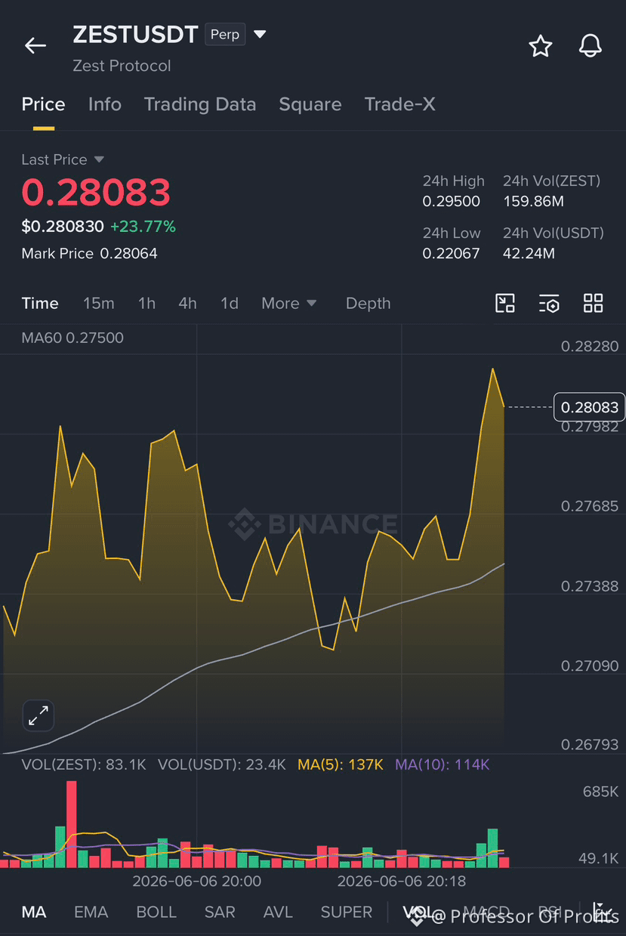The width and height of the screenshot is (626, 936).
Task: Tap the 2026-06-06 20:18 time axis label
Action: [402, 881]
